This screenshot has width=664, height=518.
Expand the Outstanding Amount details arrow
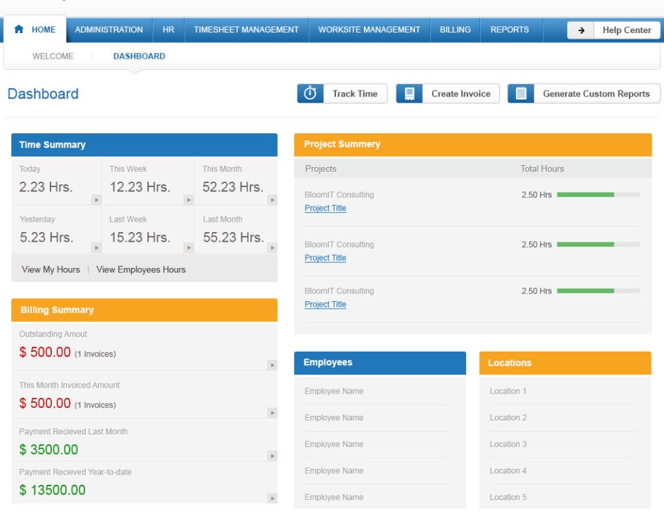pyautogui.click(x=272, y=365)
